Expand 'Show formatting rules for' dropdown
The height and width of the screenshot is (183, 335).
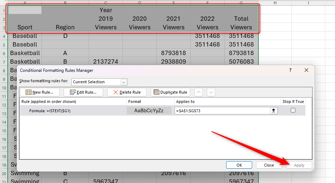pyautogui.click(x=124, y=82)
